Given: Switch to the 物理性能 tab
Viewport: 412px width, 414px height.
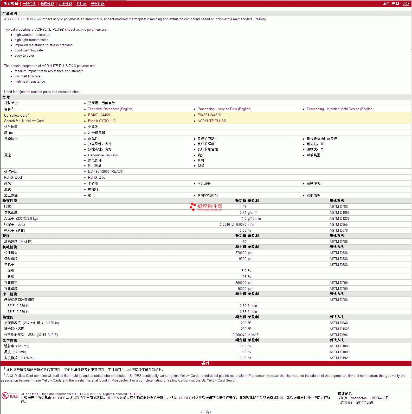Looking at the screenshot, I should (x=47, y=4).
